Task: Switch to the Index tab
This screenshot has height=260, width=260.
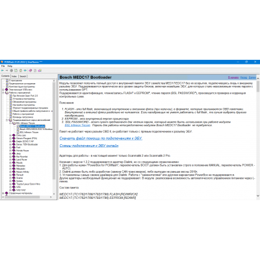Action: pos(14,76)
